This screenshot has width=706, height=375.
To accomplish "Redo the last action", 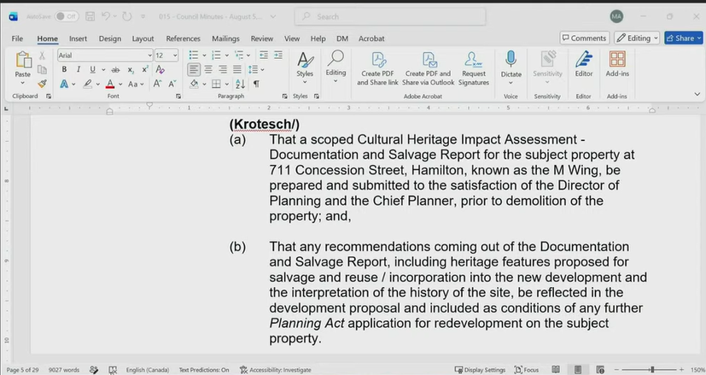I will pos(127,17).
